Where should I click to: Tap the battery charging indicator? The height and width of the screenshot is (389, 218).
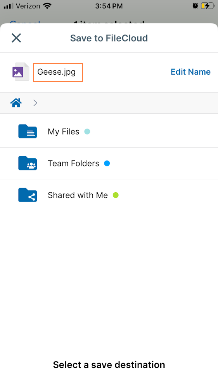[x=208, y=6]
